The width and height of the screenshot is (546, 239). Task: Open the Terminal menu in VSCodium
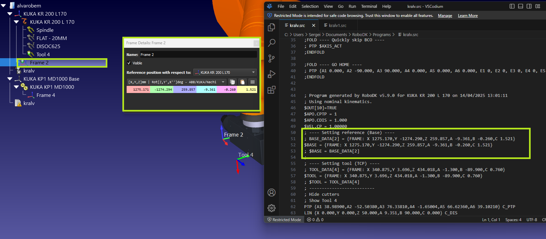coord(369,6)
